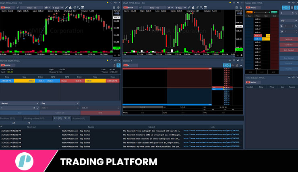This screenshot has height=172, width=298.
Task: Sort by Subject column header in RSS table
Action: pyautogui.click(x=152, y=127)
